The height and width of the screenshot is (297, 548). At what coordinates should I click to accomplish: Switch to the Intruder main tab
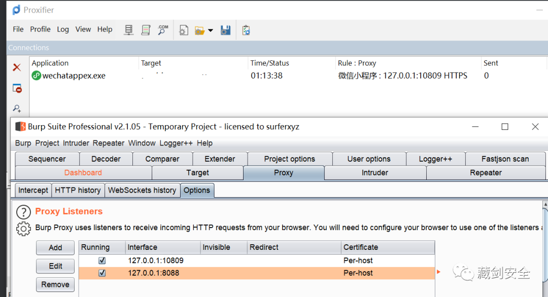[x=375, y=173]
